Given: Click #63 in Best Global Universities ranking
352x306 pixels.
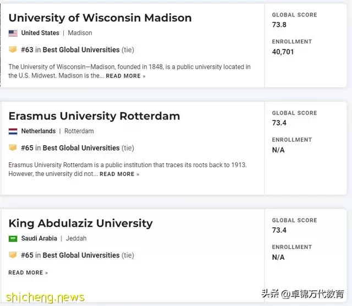Looking at the screenshot, I should tap(78, 50).
